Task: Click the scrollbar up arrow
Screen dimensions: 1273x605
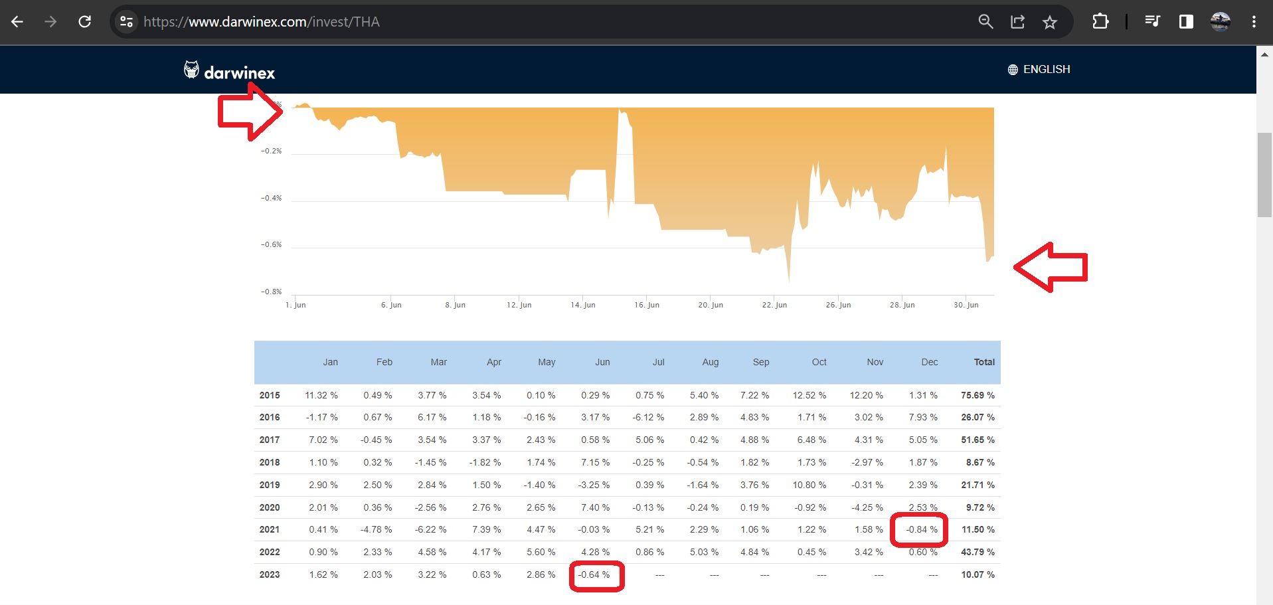Action: point(1264,54)
